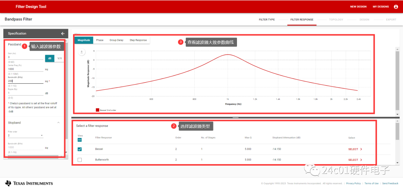Click Bessel's -14.150 attenuation value

tap(277, 149)
